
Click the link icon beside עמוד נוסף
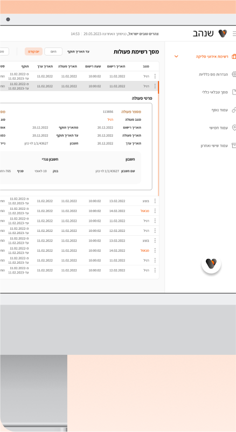coord(234,110)
